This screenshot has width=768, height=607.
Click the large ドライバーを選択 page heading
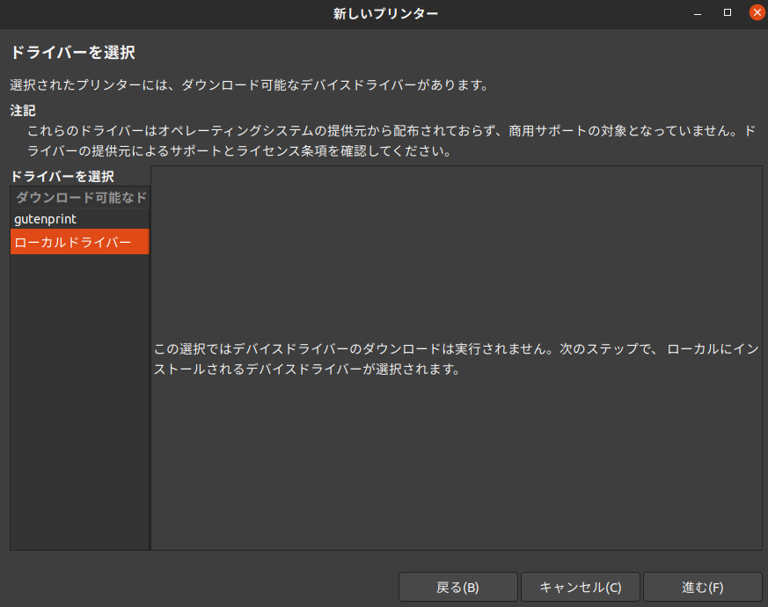[72, 53]
